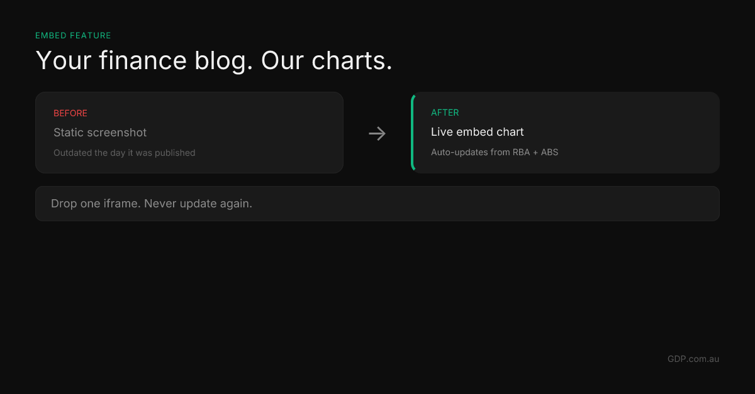
Task: Click "Your finance blog." in the headline
Action: point(143,61)
